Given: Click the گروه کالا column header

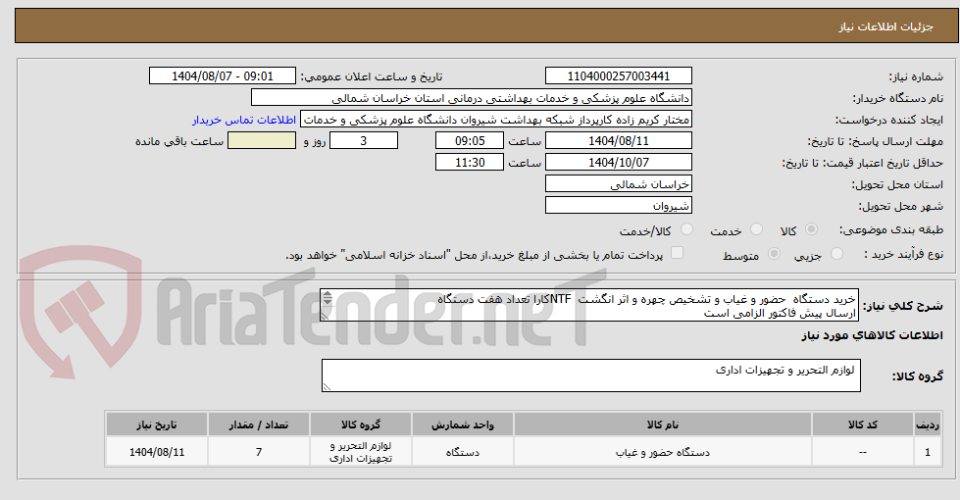Looking at the screenshot, I should pos(361,425).
